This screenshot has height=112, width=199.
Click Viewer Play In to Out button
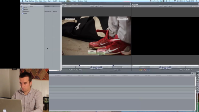click(94, 68)
